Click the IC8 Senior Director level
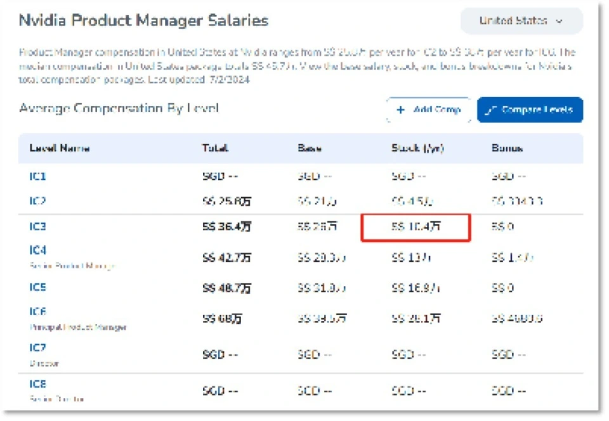Screen dimensions: 609x421 [x=38, y=384]
